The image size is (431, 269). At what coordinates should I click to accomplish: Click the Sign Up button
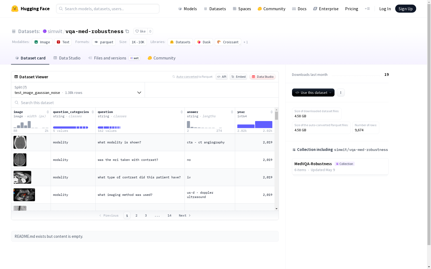pyautogui.click(x=405, y=9)
